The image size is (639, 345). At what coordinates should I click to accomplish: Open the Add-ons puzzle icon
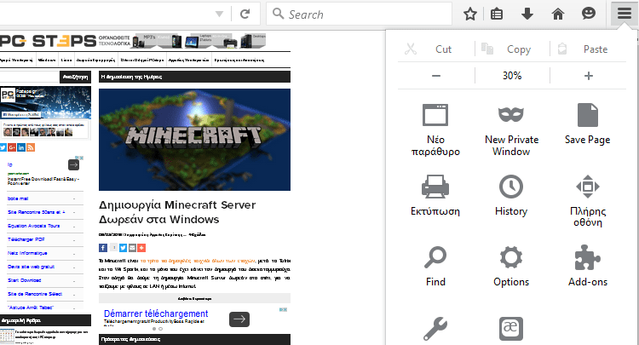(588, 266)
